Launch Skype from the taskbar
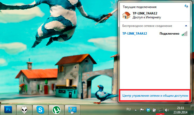The image size is (194, 115). [40, 109]
